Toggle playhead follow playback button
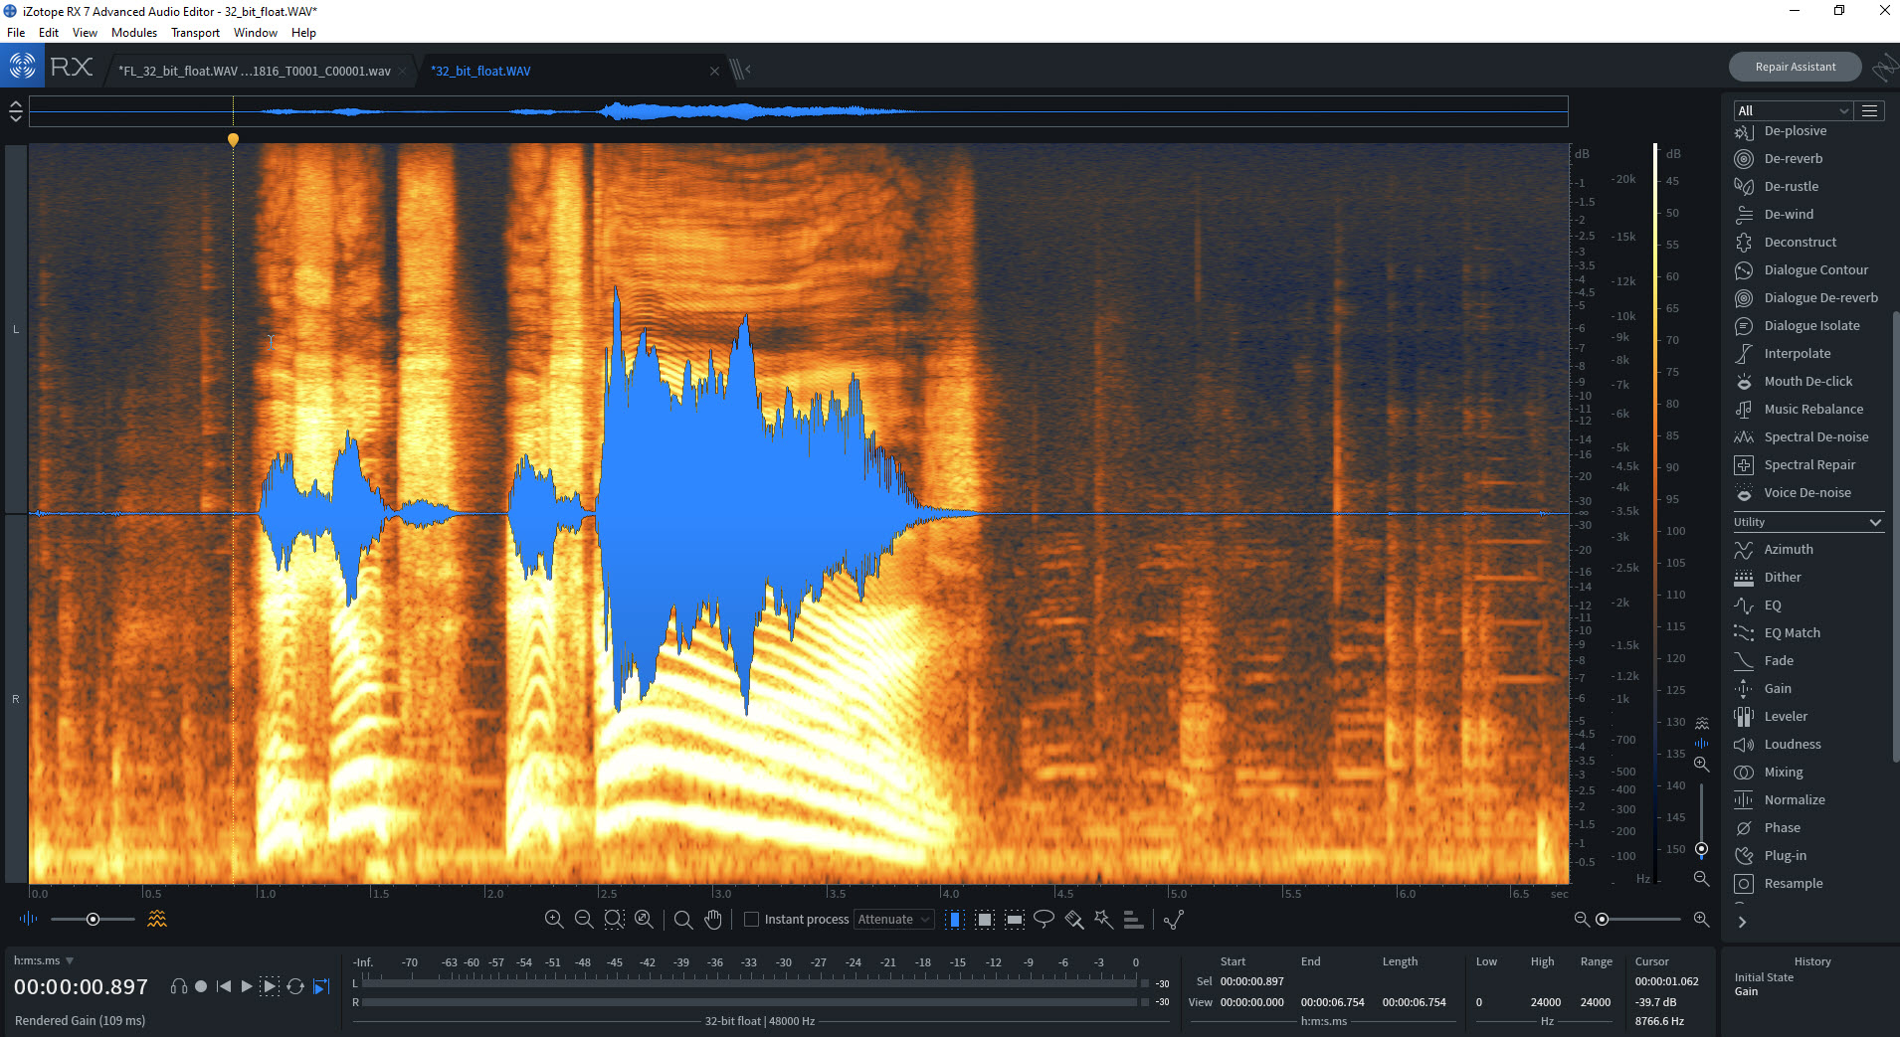 pyautogui.click(x=321, y=986)
